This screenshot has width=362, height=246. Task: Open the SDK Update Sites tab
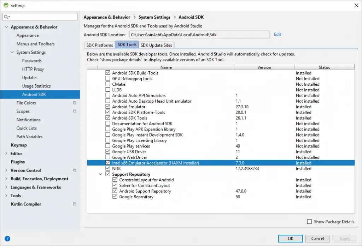click(156, 45)
